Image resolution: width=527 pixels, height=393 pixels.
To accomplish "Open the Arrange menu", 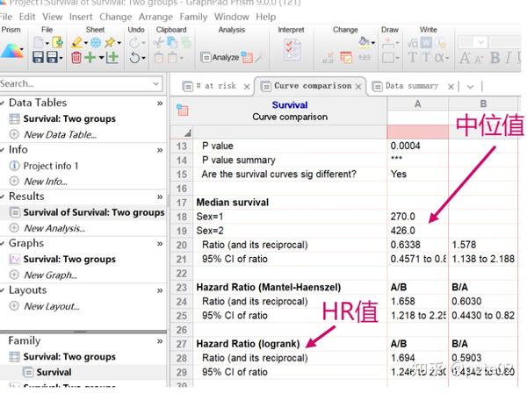I will (155, 17).
